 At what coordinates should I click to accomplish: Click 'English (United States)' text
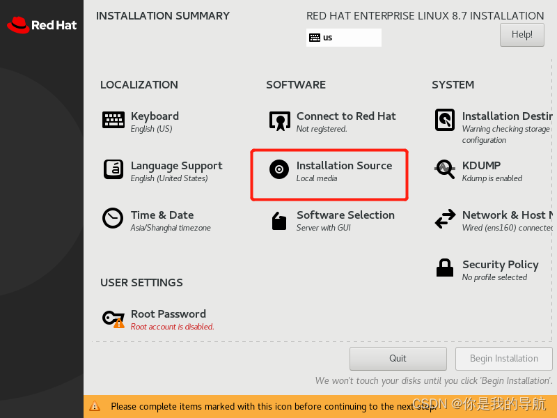coord(169,178)
